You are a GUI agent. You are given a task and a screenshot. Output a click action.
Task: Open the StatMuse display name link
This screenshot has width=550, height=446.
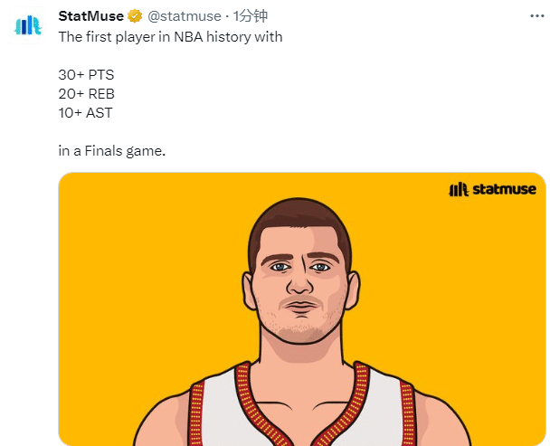90,16
